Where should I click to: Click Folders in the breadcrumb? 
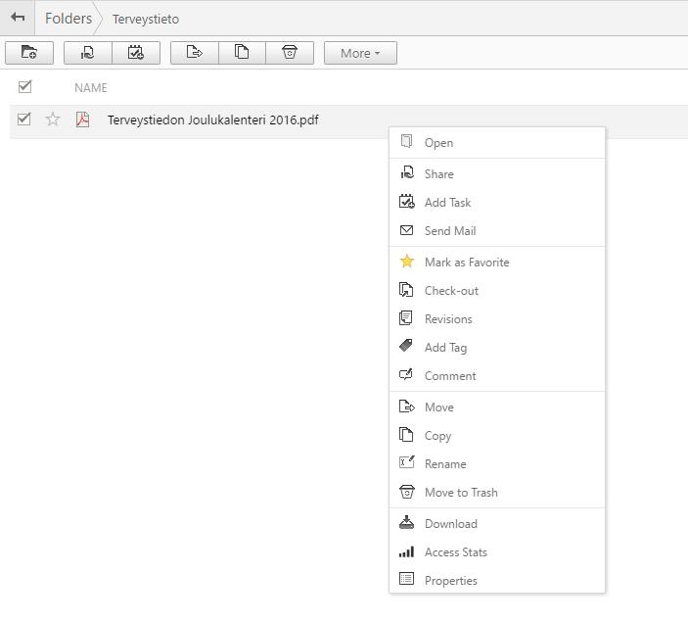coord(69,19)
